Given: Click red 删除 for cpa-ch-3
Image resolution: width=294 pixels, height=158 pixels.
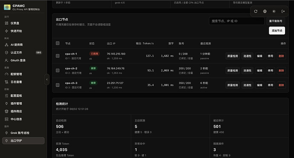Looking at the screenshot, I should (x=281, y=85).
